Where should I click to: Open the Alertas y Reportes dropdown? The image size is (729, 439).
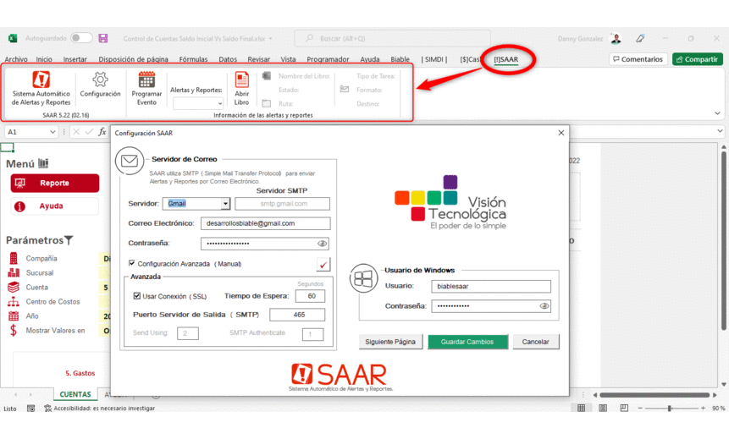220,103
